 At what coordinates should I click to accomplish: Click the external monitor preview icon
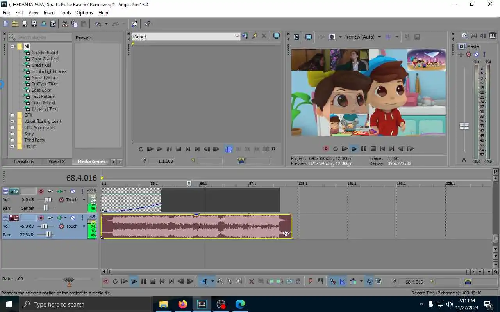[308, 37]
